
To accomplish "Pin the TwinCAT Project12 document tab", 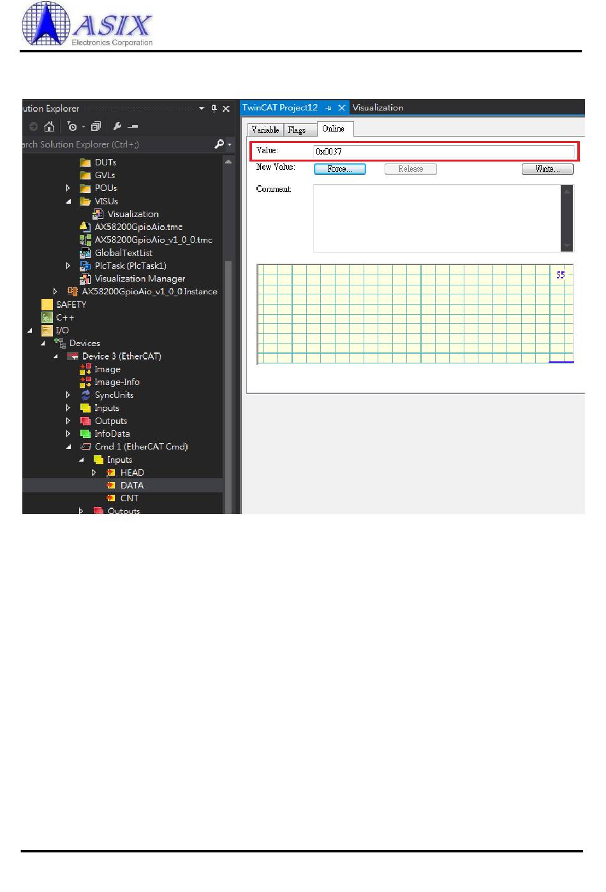I will (329, 108).
